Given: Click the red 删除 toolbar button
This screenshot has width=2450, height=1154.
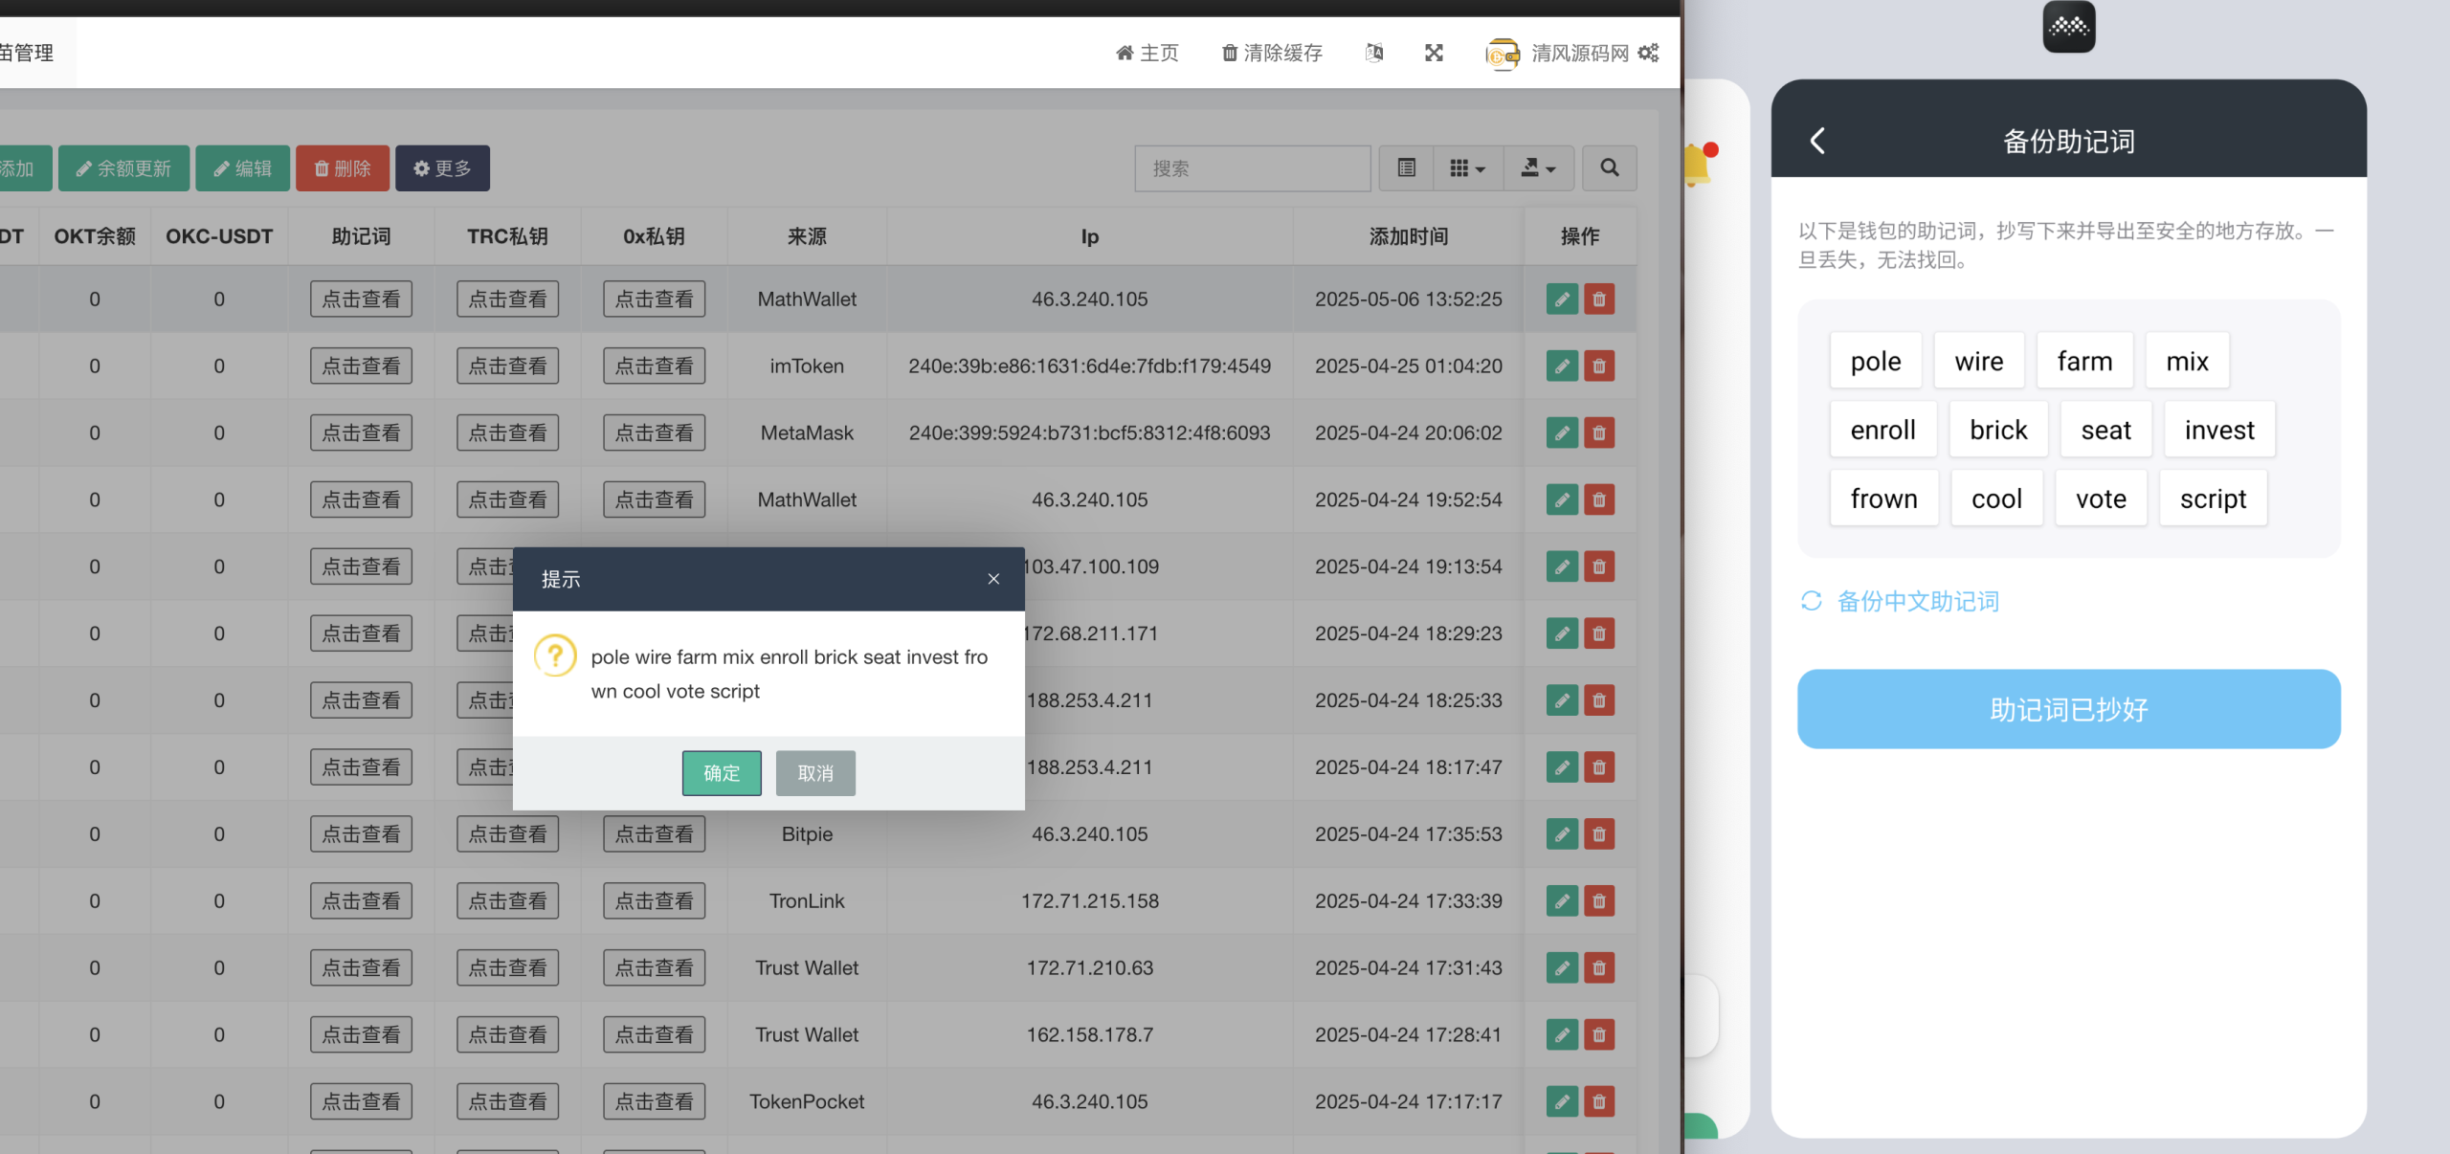Looking at the screenshot, I should [343, 168].
